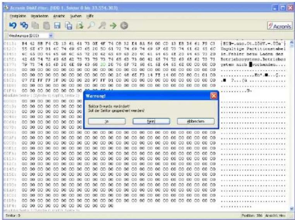Viewport: 295px width, 220px height.
Task: Click the green highlighted hex byte 20 in row 0177
Action: pos(103,64)
